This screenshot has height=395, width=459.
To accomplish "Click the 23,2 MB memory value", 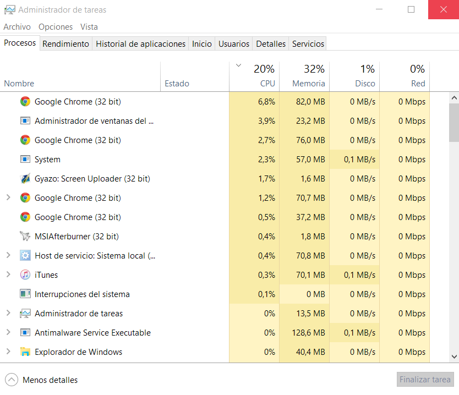I will click(310, 121).
